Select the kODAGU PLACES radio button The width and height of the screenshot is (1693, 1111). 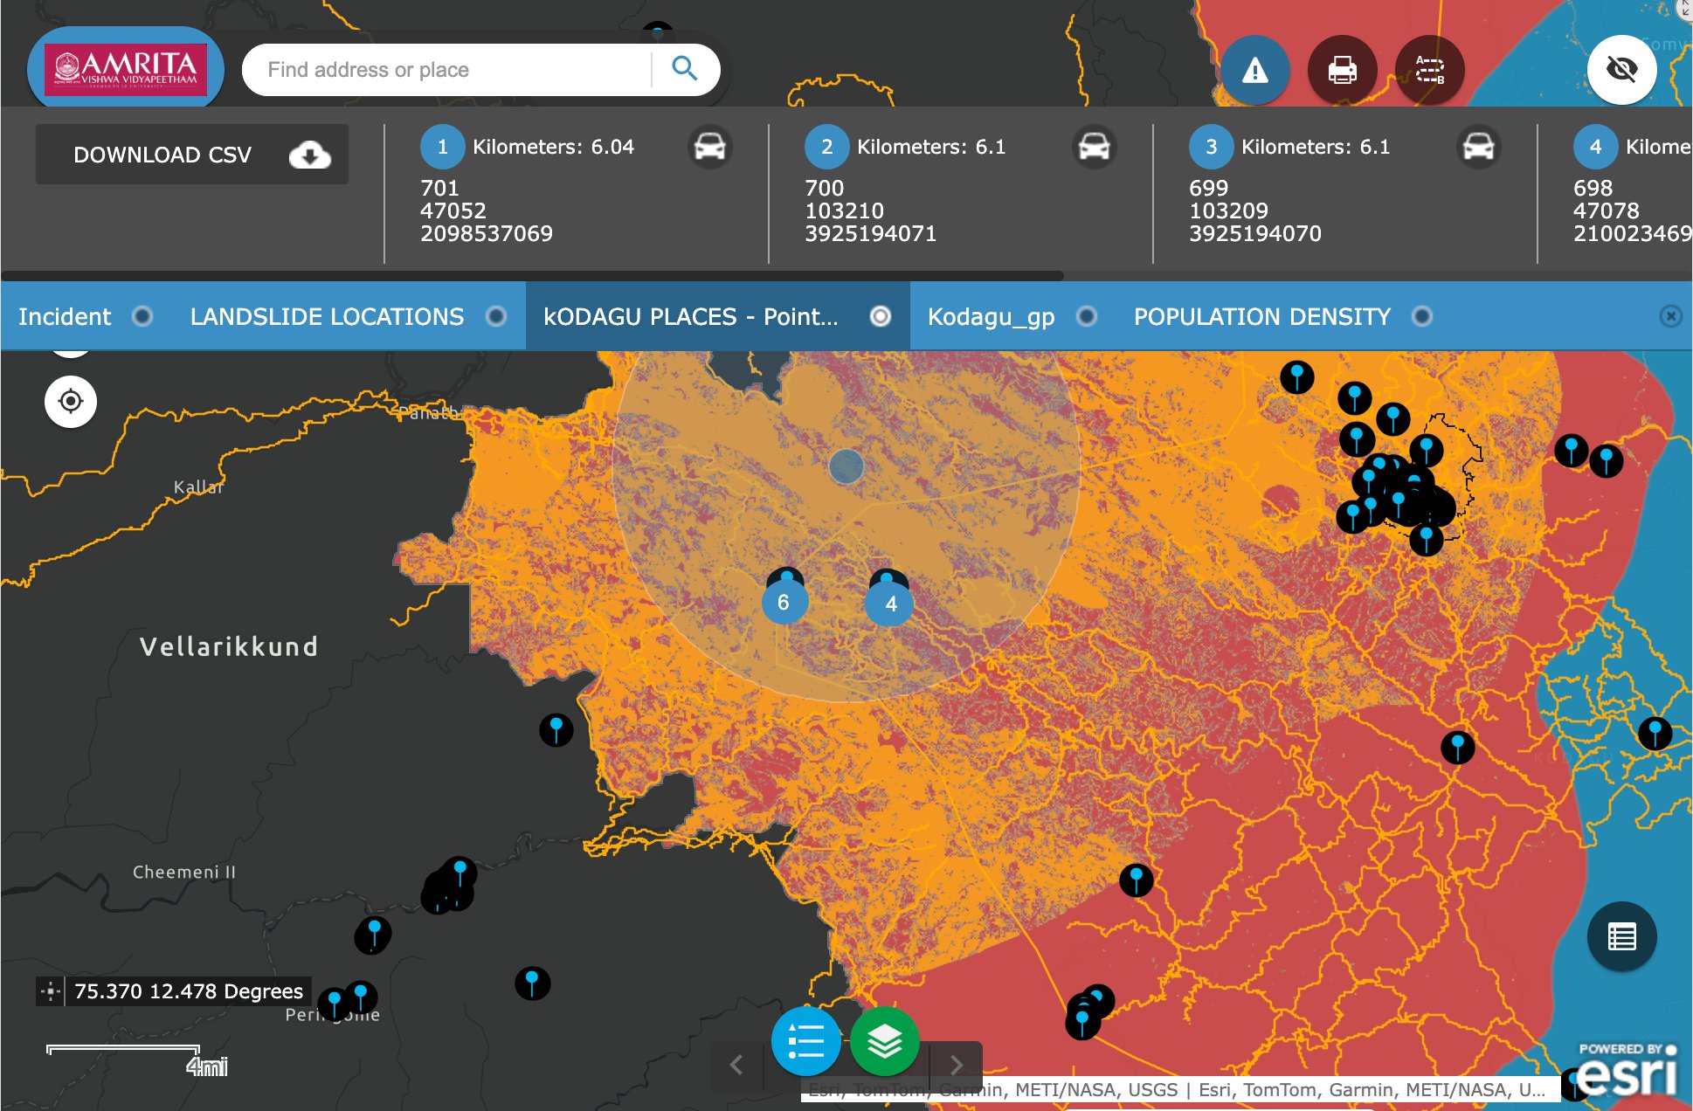[x=881, y=316]
